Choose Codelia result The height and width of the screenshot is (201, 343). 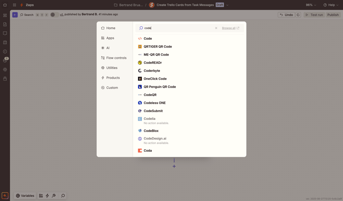point(190,121)
